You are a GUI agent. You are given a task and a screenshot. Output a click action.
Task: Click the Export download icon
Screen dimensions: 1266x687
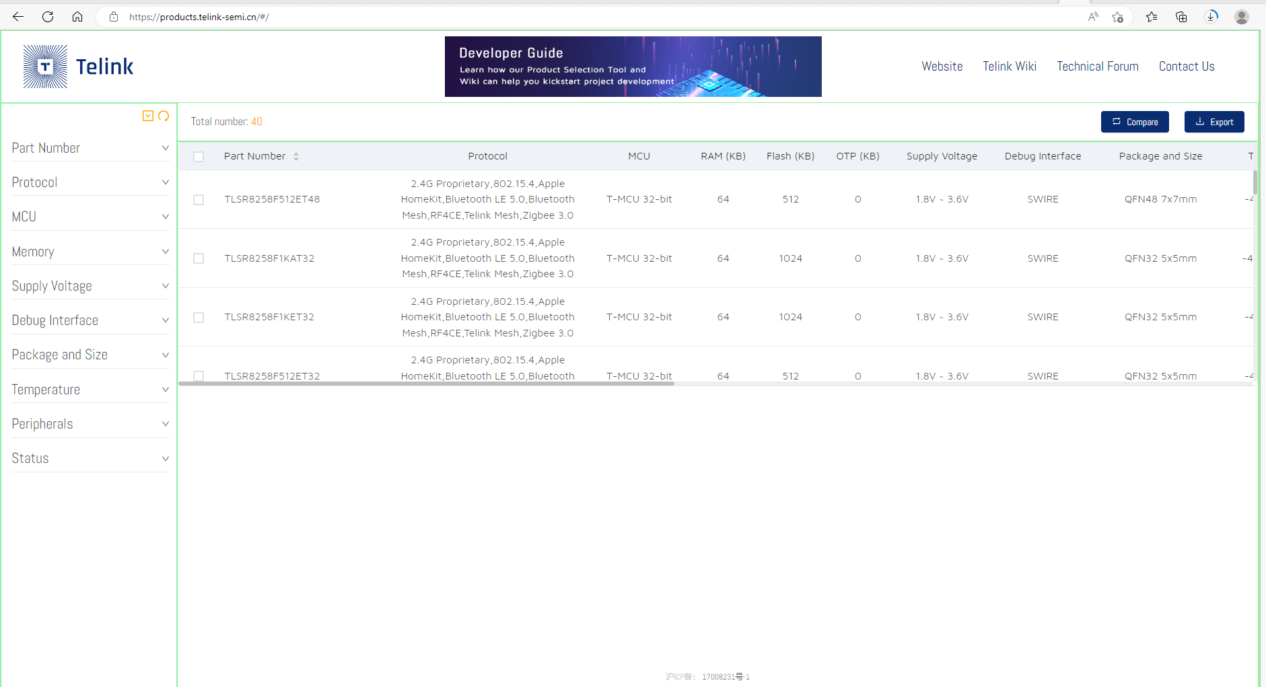(1201, 122)
